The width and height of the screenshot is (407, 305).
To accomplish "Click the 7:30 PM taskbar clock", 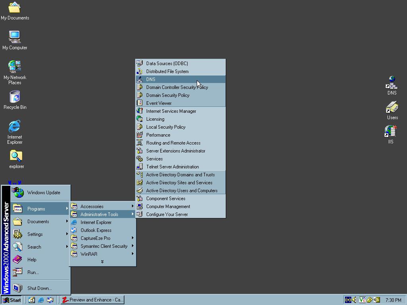I will pyautogui.click(x=393, y=300).
